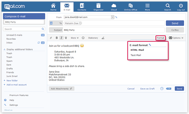Open the Spam folder
The width and height of the screenshot is (189, 114).
(x=9, y=61)
